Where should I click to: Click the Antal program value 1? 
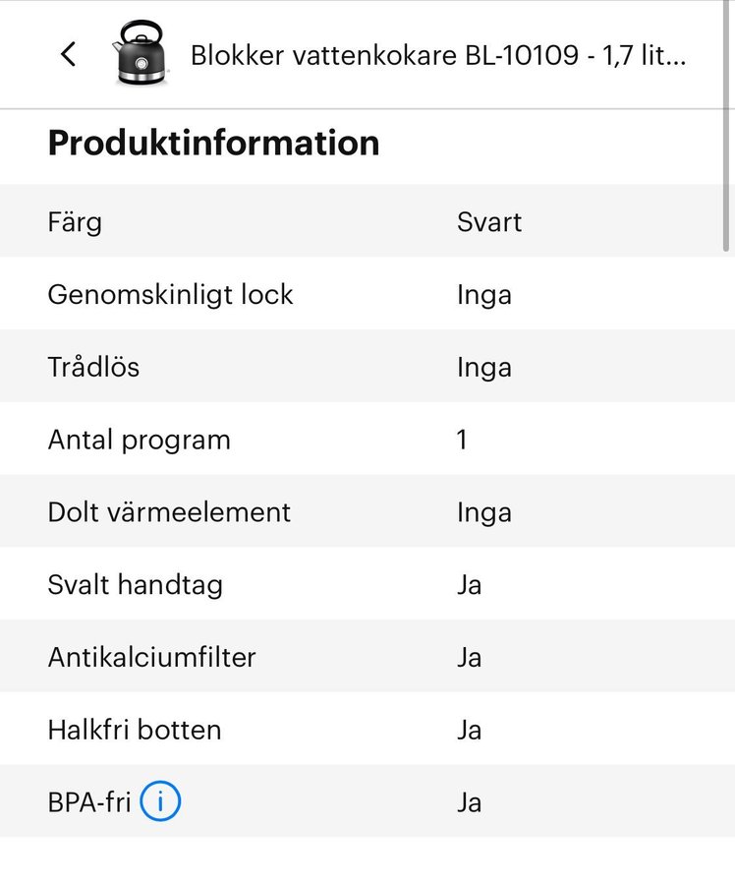click(462, 440)
